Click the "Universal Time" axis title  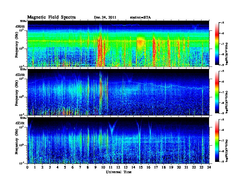pos(119,172)
